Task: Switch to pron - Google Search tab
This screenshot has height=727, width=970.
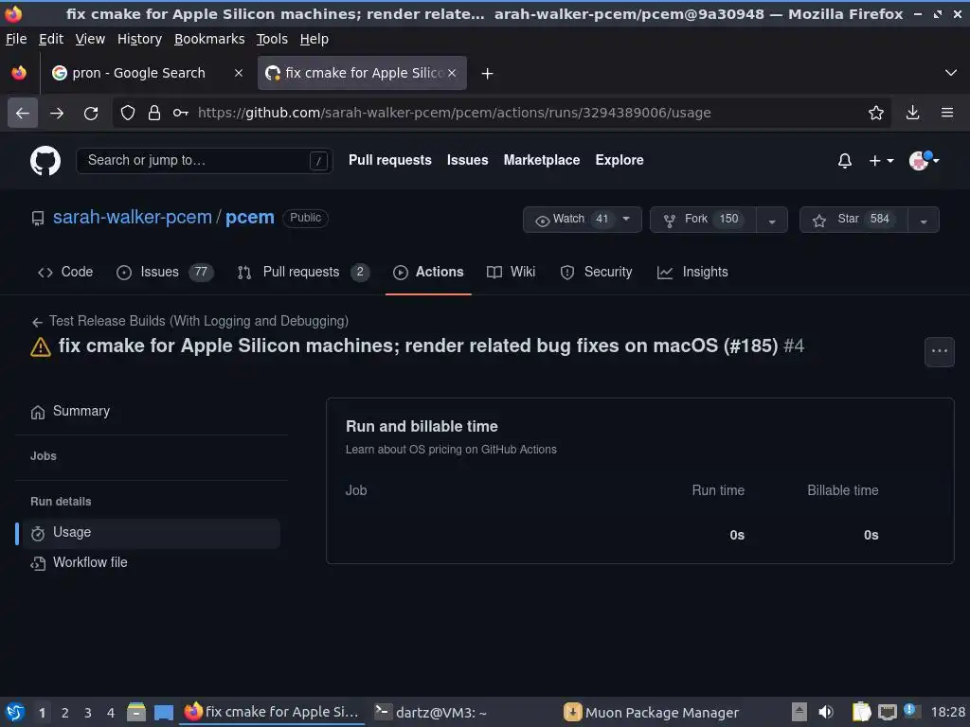Action: (x=138, y=73)
